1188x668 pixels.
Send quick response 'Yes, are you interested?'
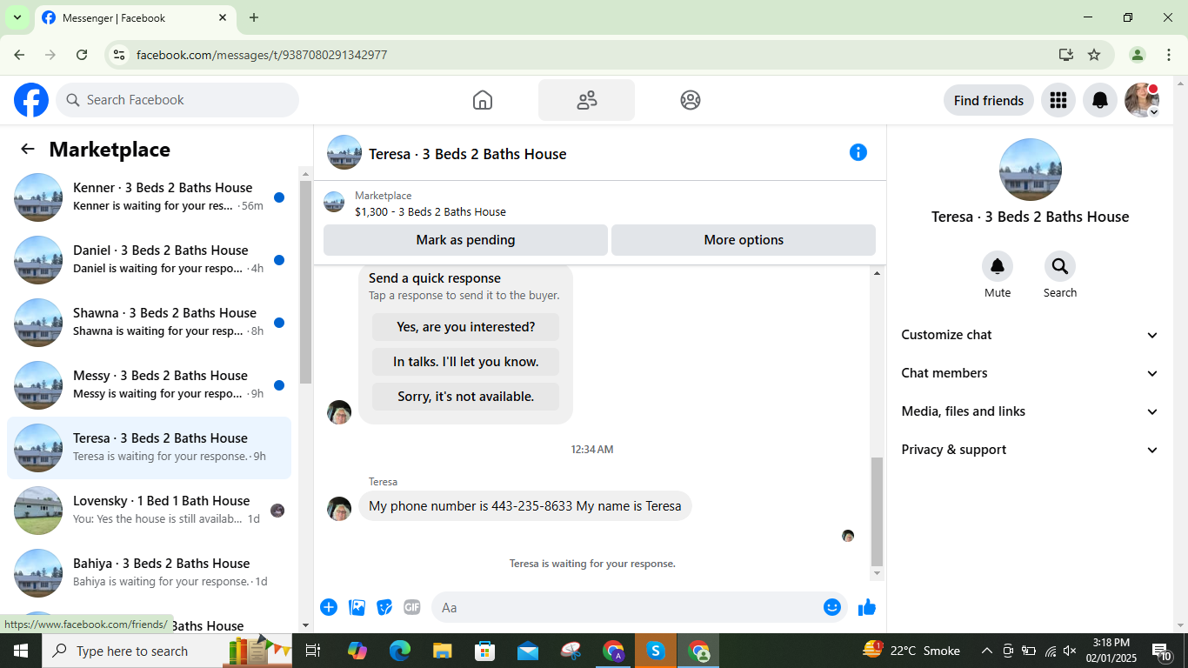[x=465, y=327]
